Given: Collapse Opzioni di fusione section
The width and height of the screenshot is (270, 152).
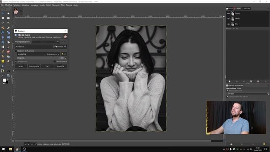Looking at the screenshot, I should click(16, 51).
